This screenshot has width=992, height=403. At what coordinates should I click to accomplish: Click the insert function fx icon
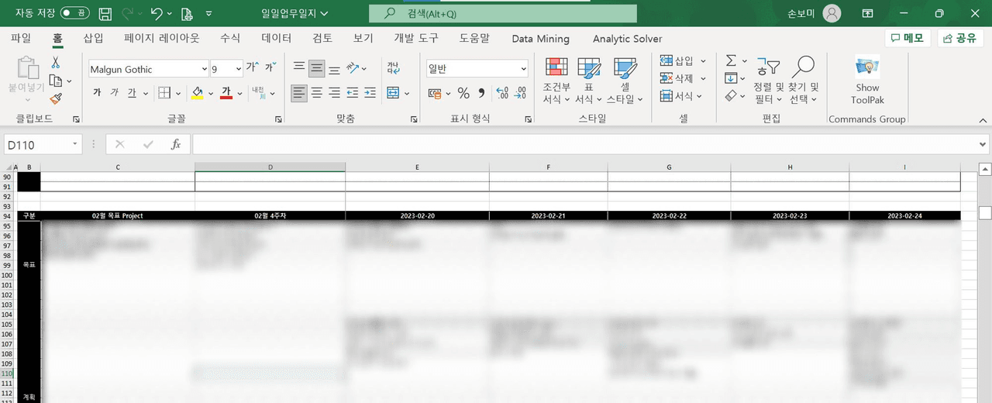click(176, 144)
